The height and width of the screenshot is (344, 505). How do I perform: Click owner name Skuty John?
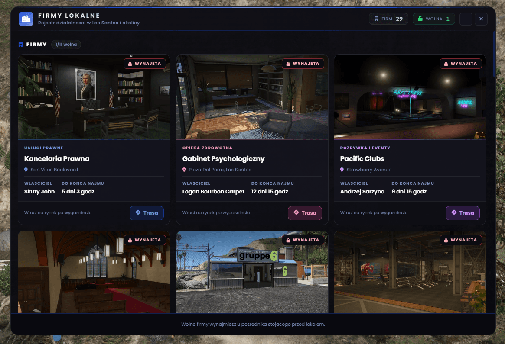tap(39, 192)
